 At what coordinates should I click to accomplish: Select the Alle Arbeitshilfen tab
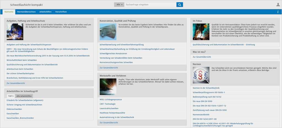coord(24,96)
